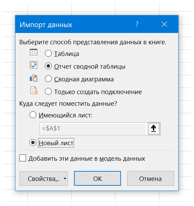Image resolution: width=194 pixels, height=206 pixels.
Task: Click the pivot chart icon
Action: 34,78
